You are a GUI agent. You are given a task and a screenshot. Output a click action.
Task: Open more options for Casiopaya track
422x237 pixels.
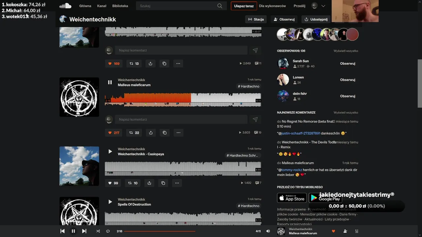click(177, 183)
